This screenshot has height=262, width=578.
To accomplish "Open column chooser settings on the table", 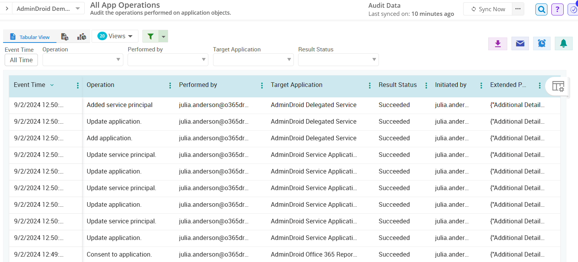I will point(557,86).
